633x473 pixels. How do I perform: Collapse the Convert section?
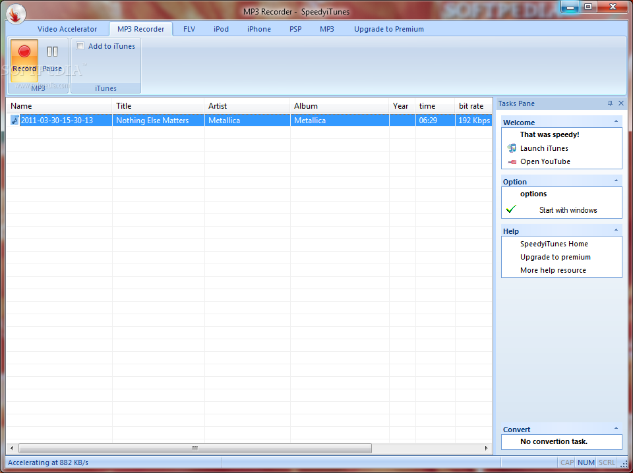coord(616,428)
